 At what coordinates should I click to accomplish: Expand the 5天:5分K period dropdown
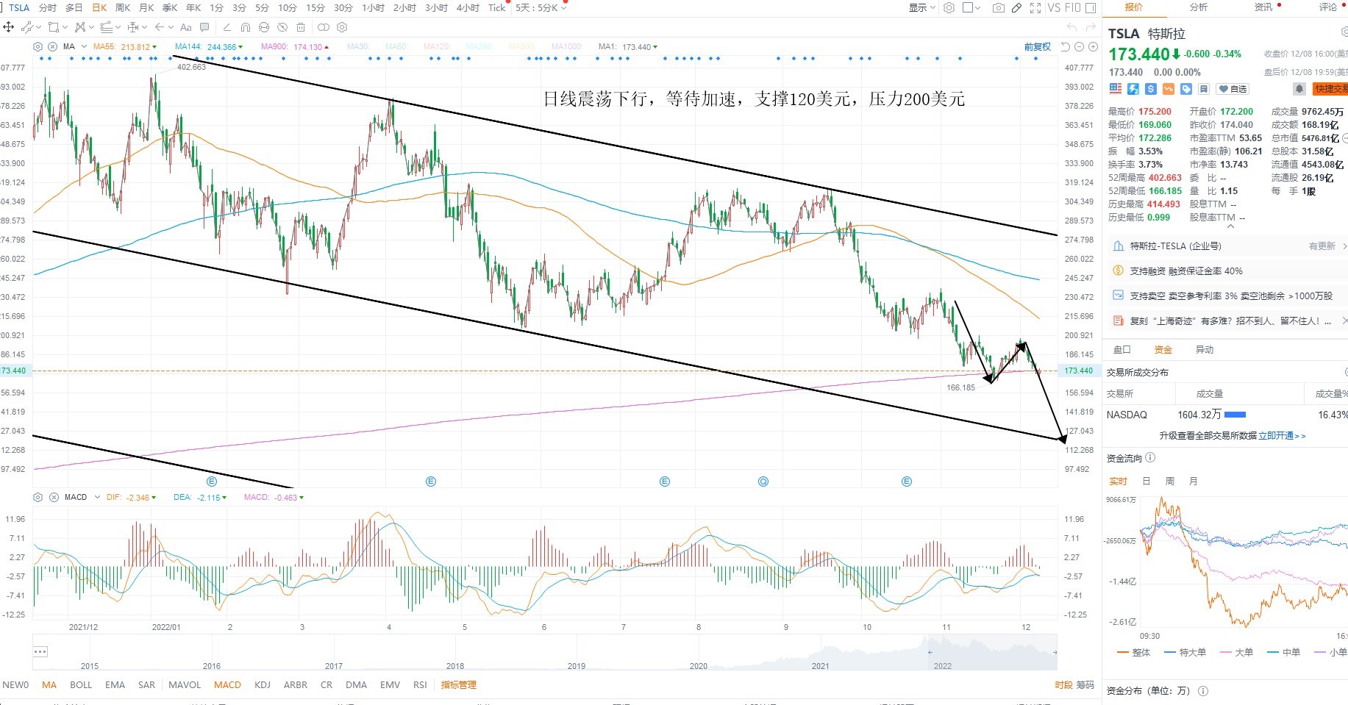tap(541, 8)
